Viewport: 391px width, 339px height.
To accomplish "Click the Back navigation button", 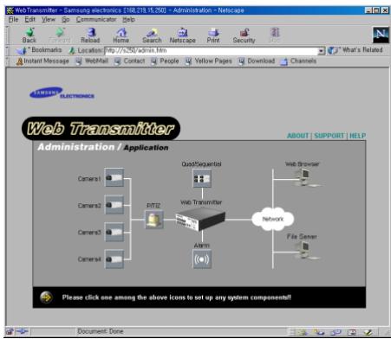I will pos(29,35).
